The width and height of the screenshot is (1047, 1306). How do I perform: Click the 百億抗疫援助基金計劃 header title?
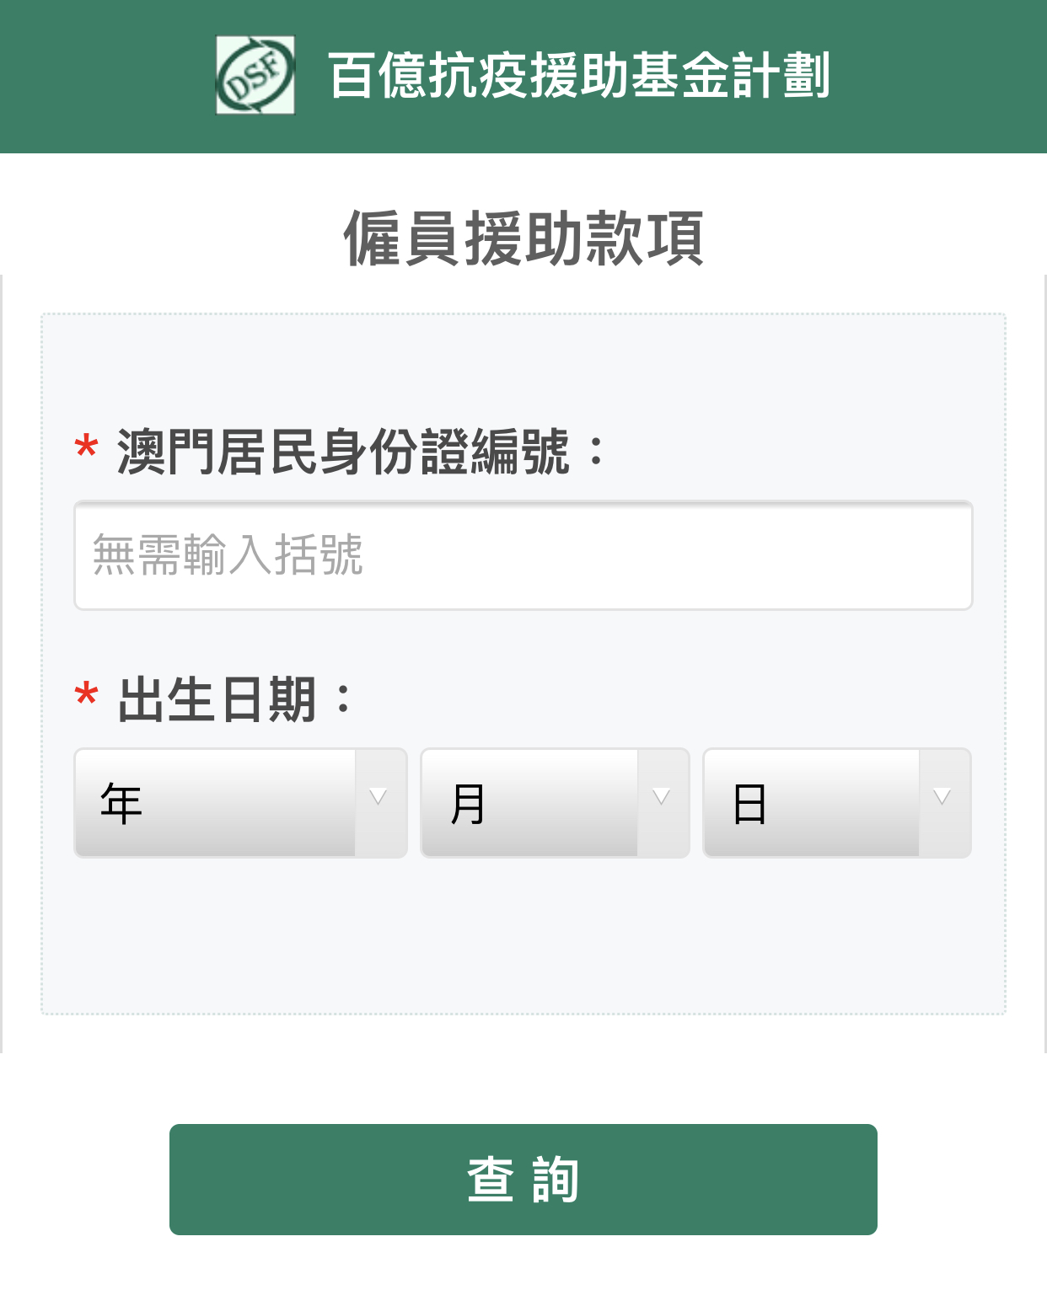click(x=579, y=76)
